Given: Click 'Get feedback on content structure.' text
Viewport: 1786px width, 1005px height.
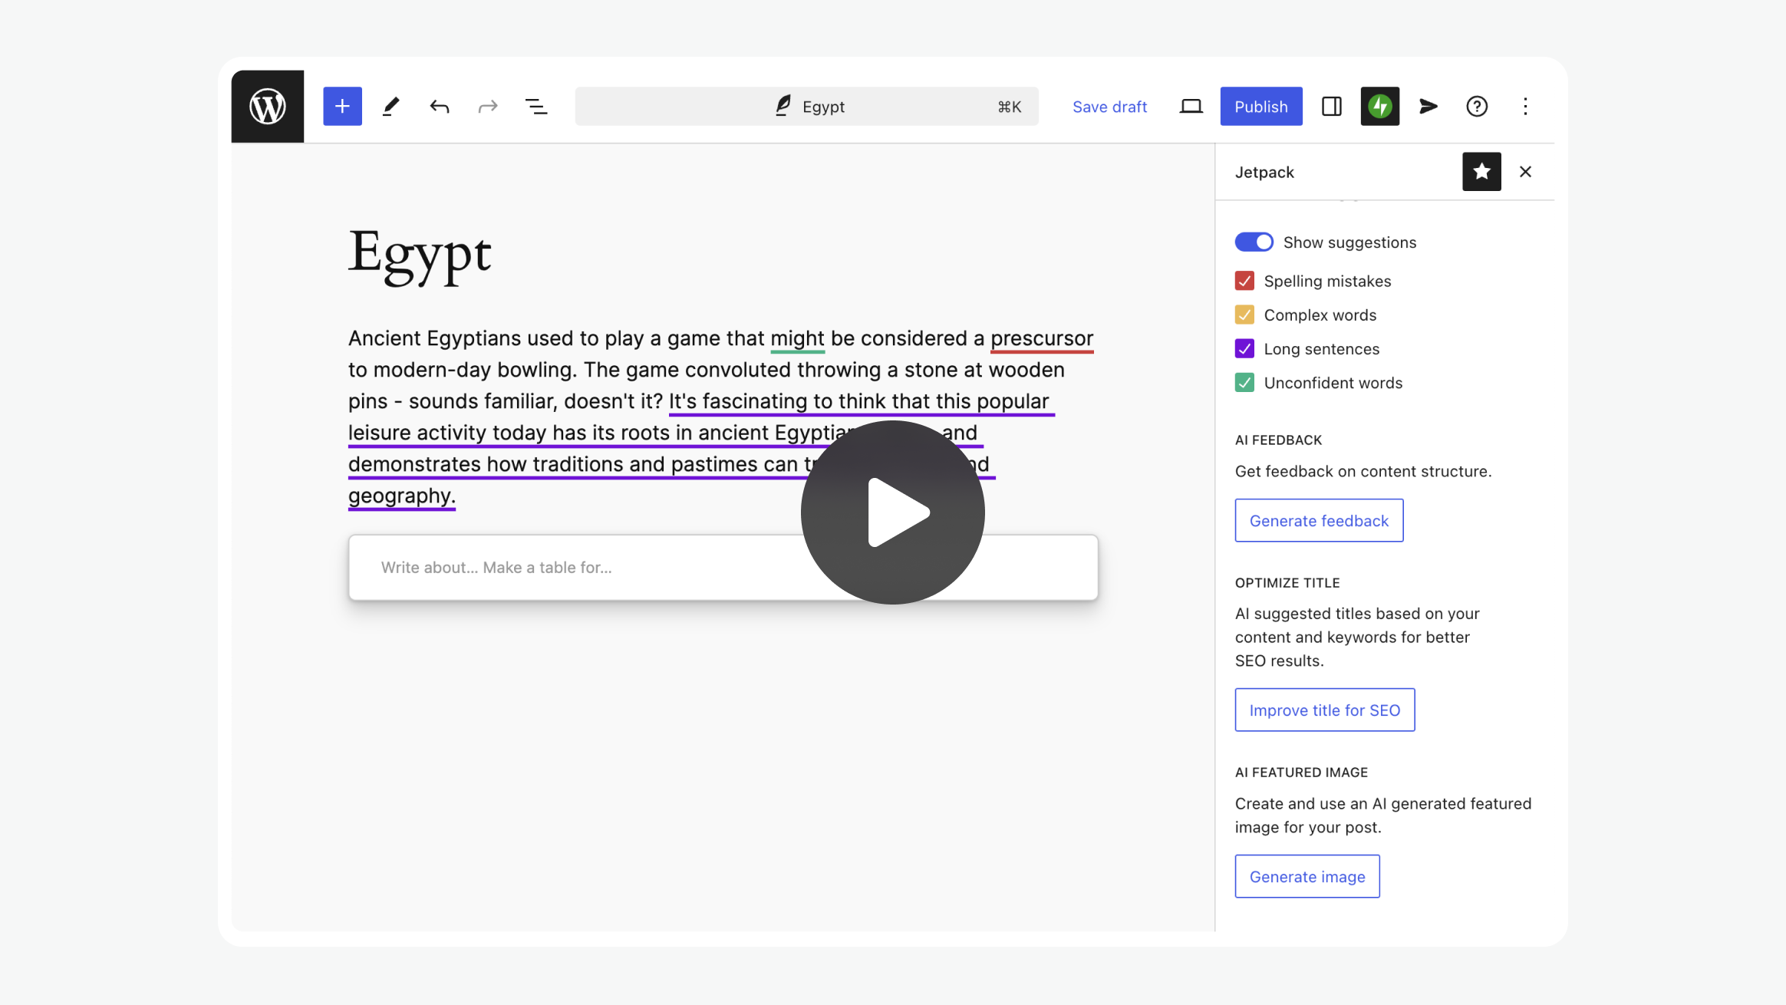Looking at the screenshot, I should 1363,471.
